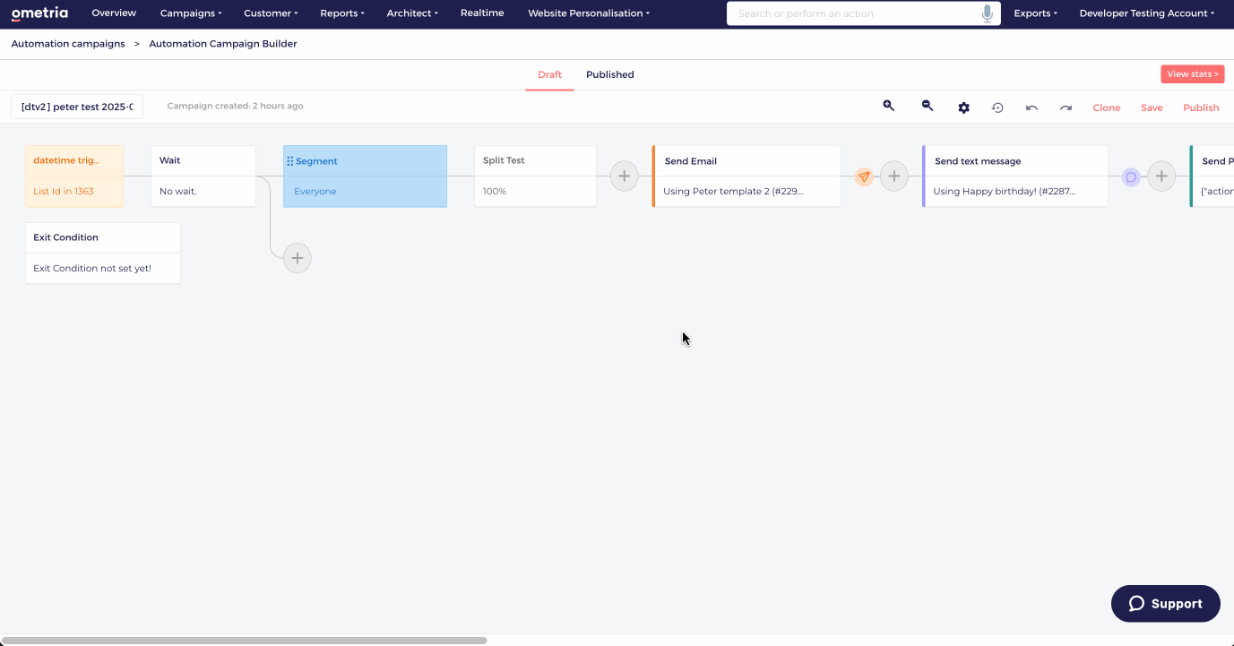
Task: Click 'Exit Condition not set yet!' text
Action: 92,268
